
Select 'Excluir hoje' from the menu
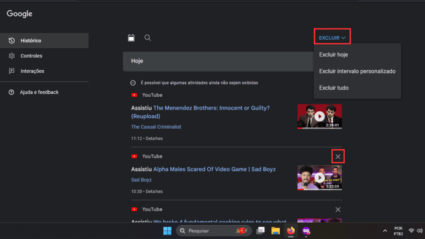tap(332, 54)
